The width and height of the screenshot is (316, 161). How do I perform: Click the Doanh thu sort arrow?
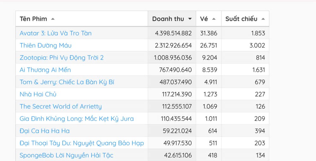click(190, 19)
